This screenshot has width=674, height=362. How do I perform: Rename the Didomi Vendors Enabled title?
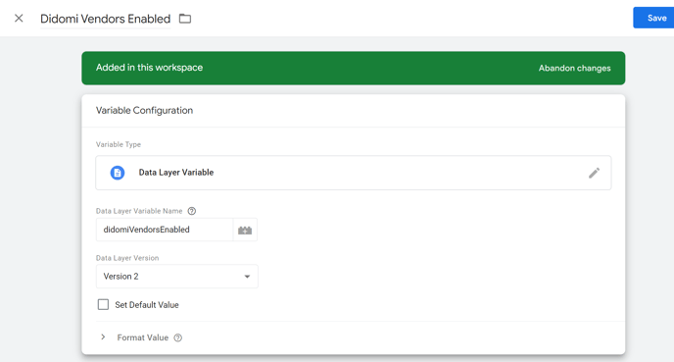click(x=106, y=19)
